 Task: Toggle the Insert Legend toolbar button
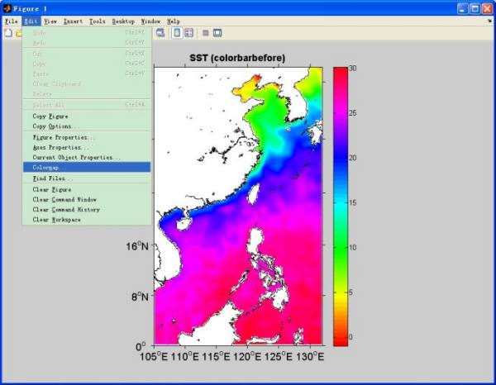point(188,33)
